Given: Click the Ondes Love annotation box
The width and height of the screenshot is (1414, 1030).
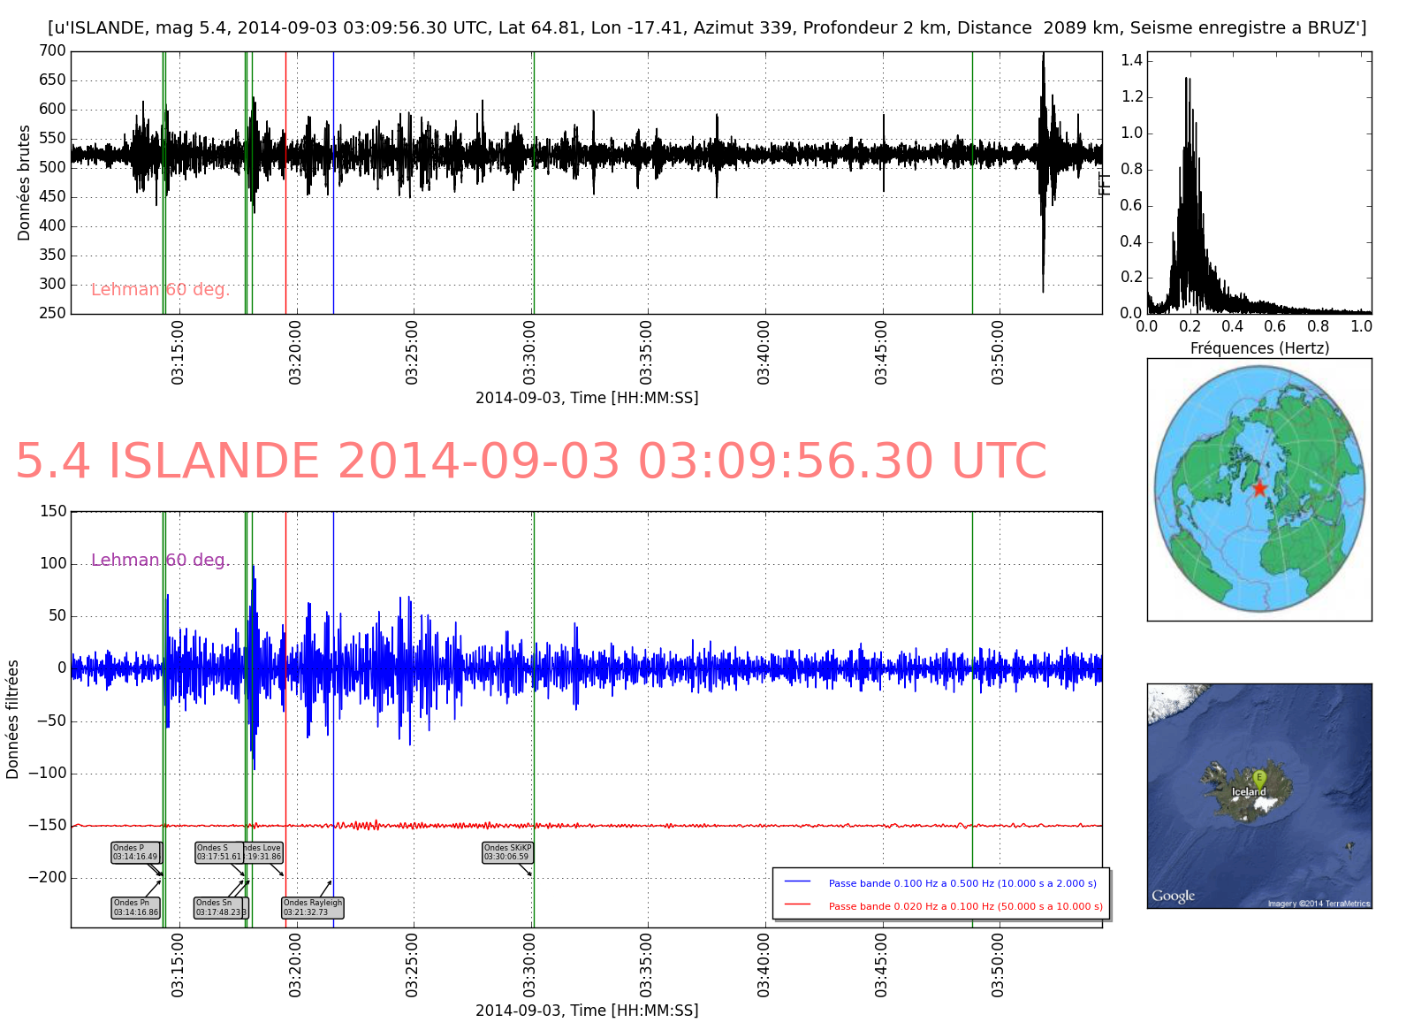Looking at the screenshot, I should [x=264, y=852].
